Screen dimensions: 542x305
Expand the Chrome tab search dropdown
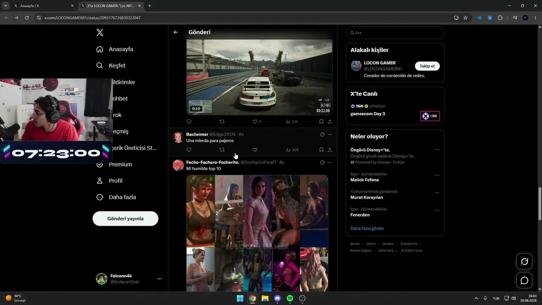(6, 6)
